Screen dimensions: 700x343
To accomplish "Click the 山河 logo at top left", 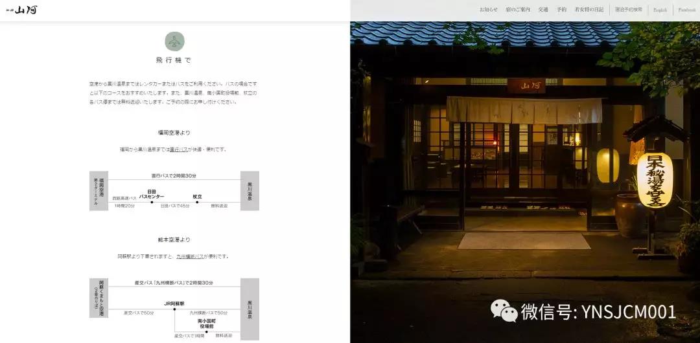I will tap(21, 10).
